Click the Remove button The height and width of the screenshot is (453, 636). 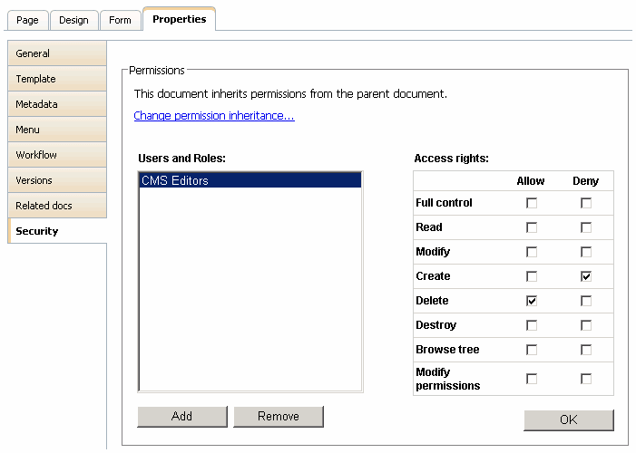point(279,417)
